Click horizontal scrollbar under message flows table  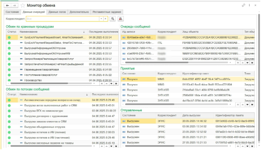click(36, 146)
